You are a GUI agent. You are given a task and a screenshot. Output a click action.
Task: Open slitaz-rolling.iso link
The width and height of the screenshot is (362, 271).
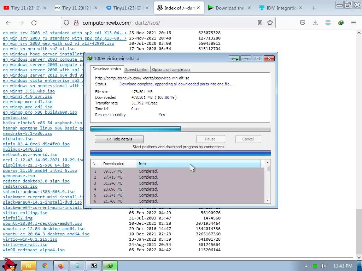[x=25, y=213]
